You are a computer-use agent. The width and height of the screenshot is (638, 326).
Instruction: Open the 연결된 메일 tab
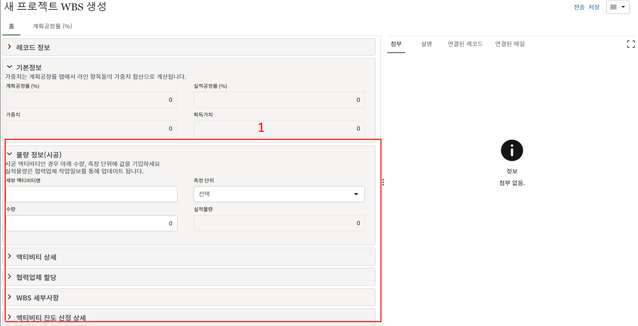pyautogui.click(x=510, y=44)
